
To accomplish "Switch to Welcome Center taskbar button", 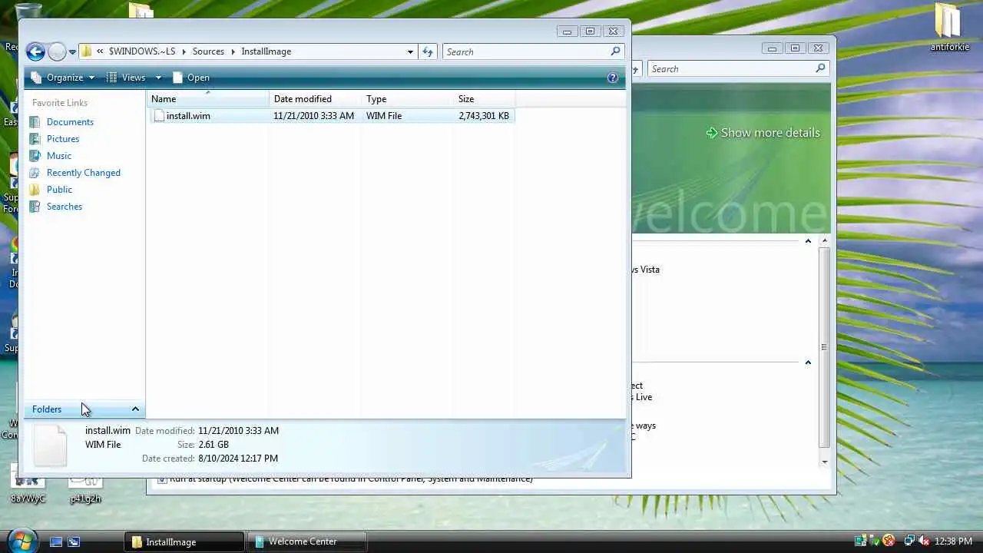I will point(307,541).
